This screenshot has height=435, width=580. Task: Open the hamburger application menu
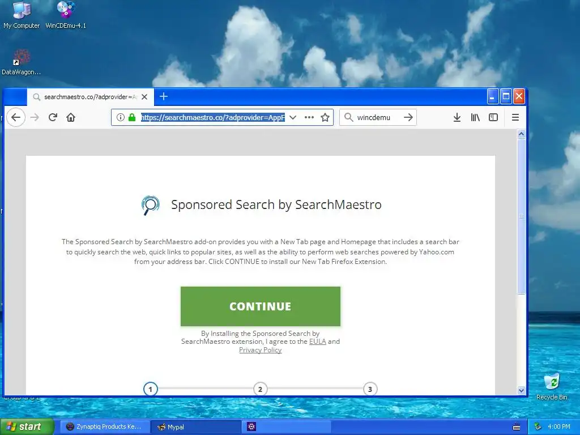click(x=515, y=117)
